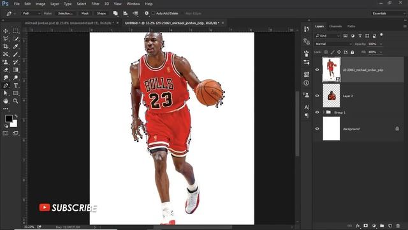Open the Fill value dropdown
This screenshot has height=230, width=408.
[381, 52]
